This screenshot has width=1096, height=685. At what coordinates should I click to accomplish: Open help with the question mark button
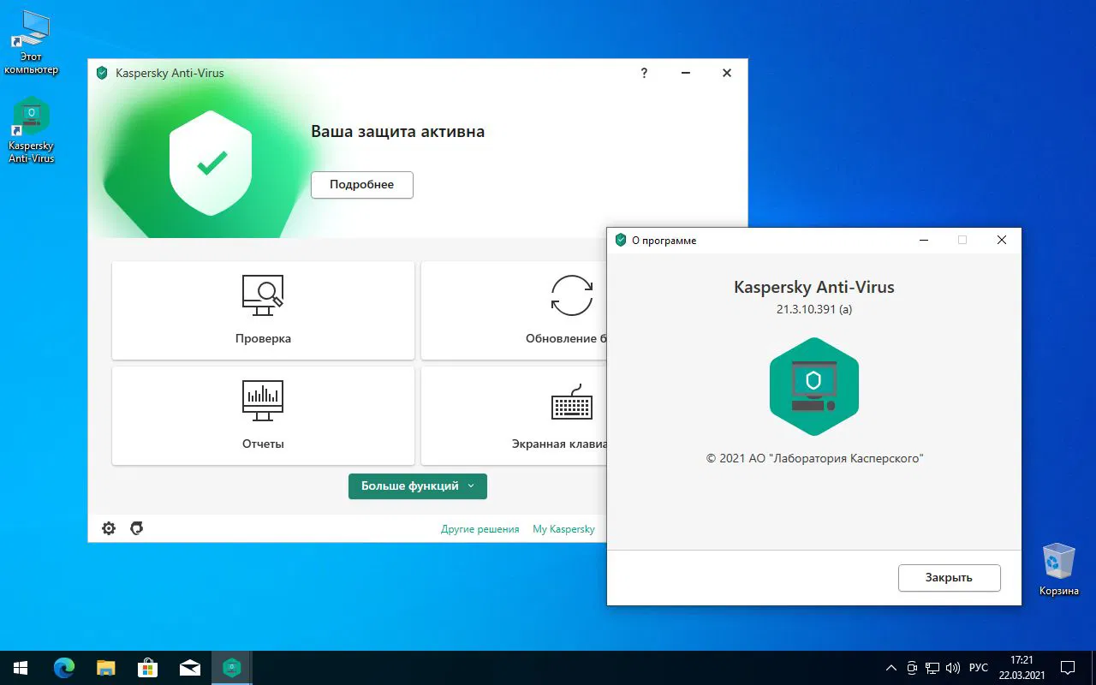[x=644, y=73]
